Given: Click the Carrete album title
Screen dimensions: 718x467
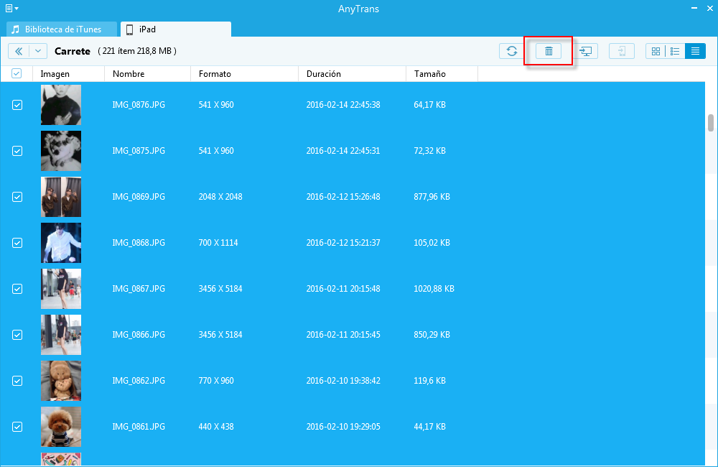Looking at the screenshot, I should pyautogui.click(x=73, y=51).
